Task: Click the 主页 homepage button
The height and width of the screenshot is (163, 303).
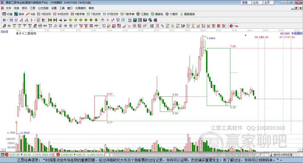Action: pos(268,2)
